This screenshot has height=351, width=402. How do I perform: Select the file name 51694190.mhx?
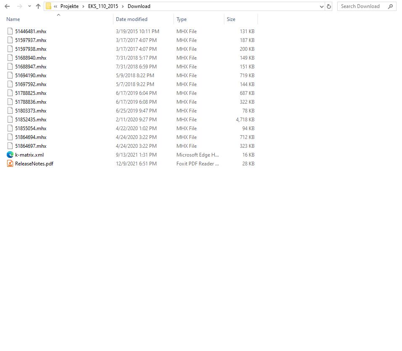tap(31, 75)
